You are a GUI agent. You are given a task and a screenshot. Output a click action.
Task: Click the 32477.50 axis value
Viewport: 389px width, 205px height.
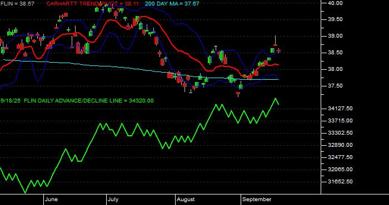(340, 157)
